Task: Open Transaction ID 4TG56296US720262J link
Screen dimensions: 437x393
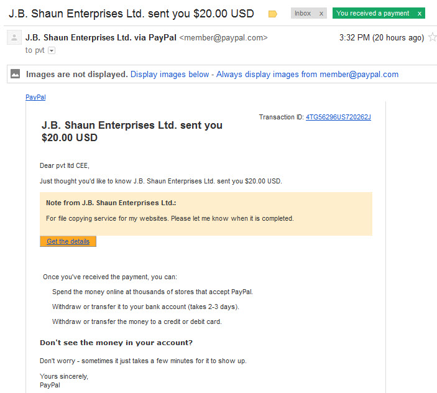Action: point(338,117)
